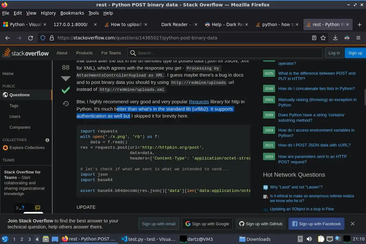The height and width of the screenshot is (244, 366).
Task: Click Sign up with email
Action: pos(159,224)
